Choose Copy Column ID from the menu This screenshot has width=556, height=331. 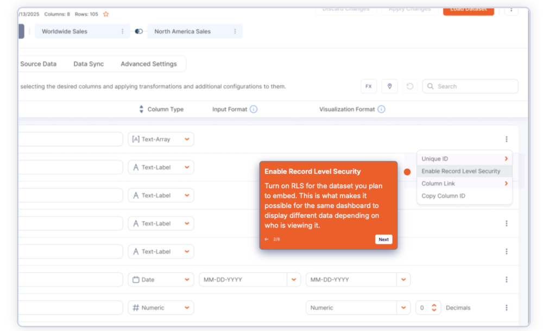point(443,196)
